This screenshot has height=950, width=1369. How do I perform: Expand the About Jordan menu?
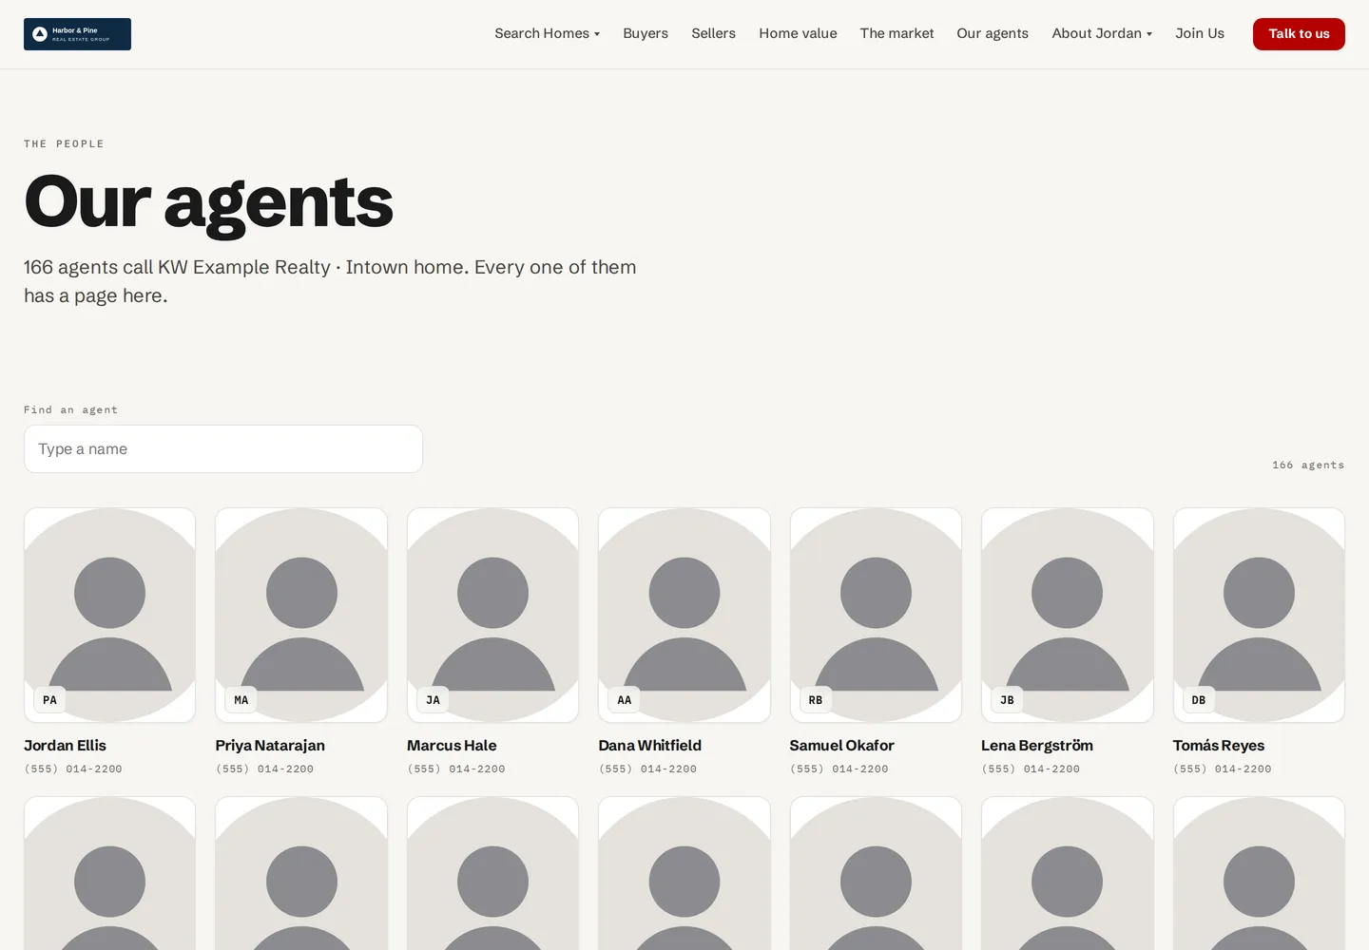click(x=1102, y=33)
